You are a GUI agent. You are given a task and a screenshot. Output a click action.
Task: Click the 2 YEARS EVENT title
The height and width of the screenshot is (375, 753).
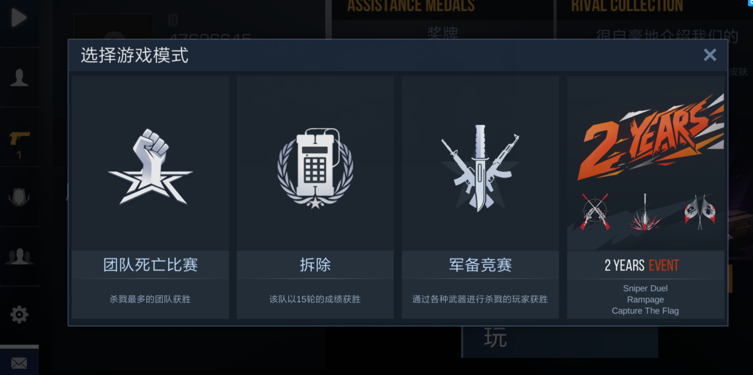(641, 265)
